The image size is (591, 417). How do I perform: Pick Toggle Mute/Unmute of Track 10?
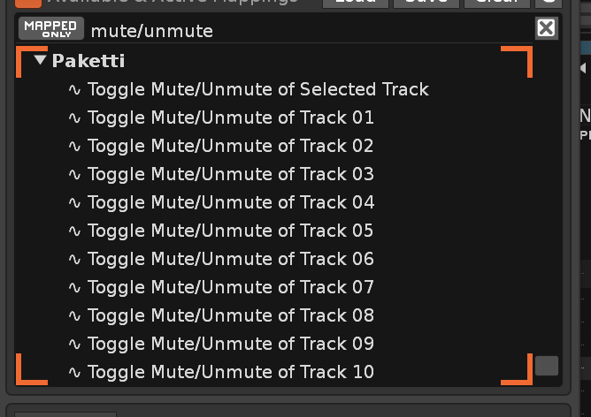coord(230,372)
